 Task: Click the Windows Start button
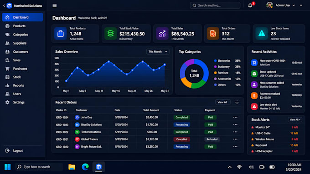(7, 167)
